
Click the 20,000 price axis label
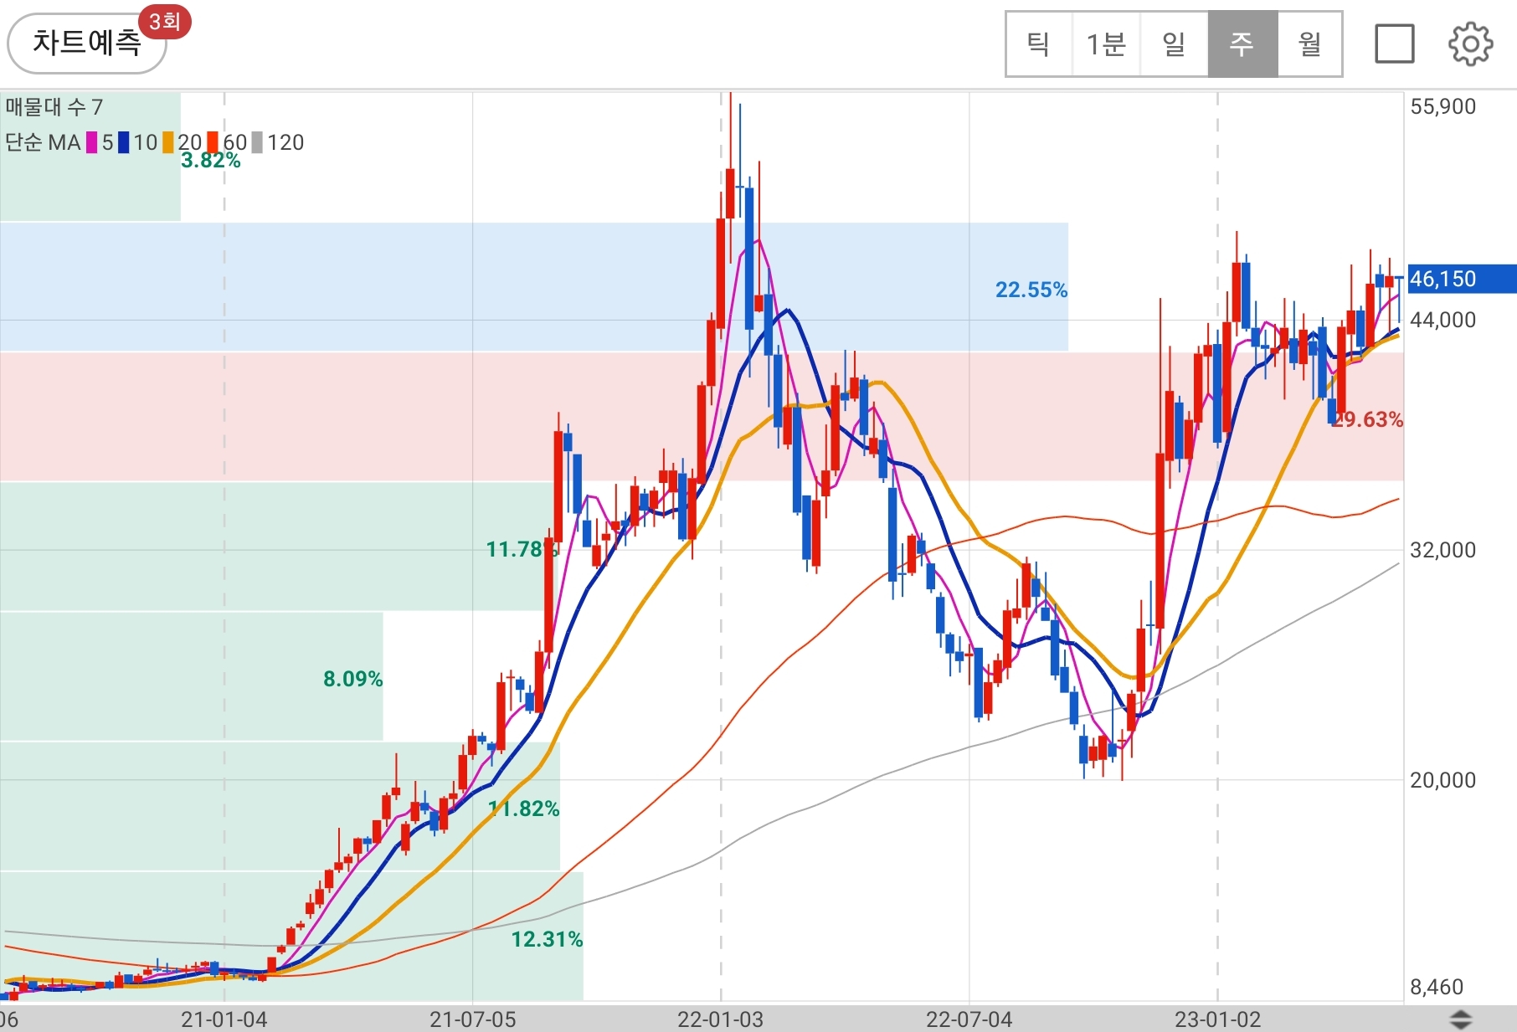point(1442,780)
